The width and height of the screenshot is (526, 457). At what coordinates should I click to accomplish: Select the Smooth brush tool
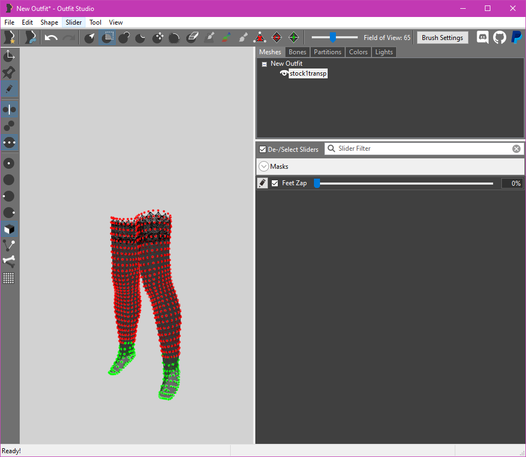click(x=174, y=37)
